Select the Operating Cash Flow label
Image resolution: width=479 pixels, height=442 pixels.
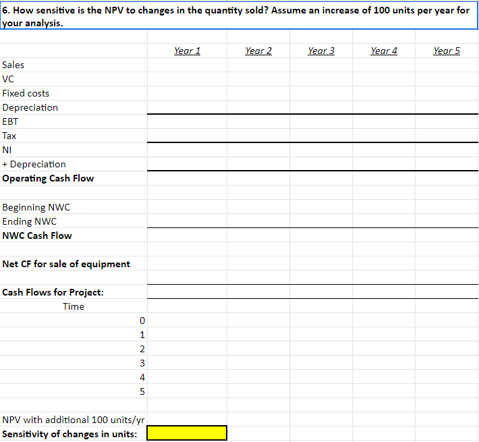pyautogui.click(x=48, y=178)
